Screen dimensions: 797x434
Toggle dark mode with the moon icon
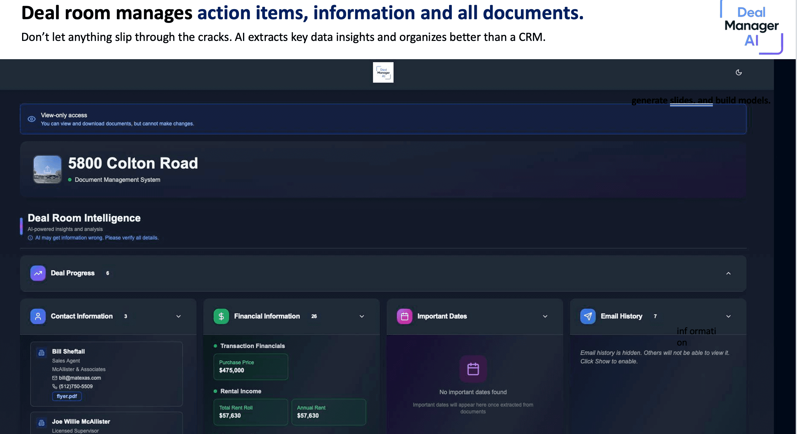[x=738, y=72]
